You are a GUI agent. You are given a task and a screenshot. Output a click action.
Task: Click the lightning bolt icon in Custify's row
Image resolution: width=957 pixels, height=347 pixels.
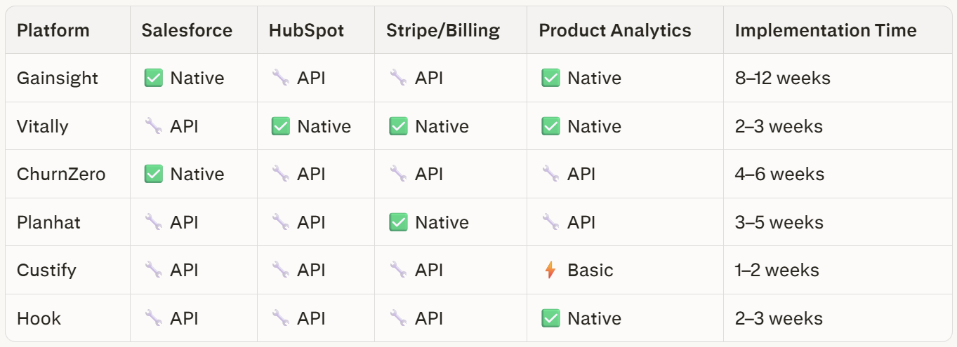pyautogui.click(x=550, y=270)
